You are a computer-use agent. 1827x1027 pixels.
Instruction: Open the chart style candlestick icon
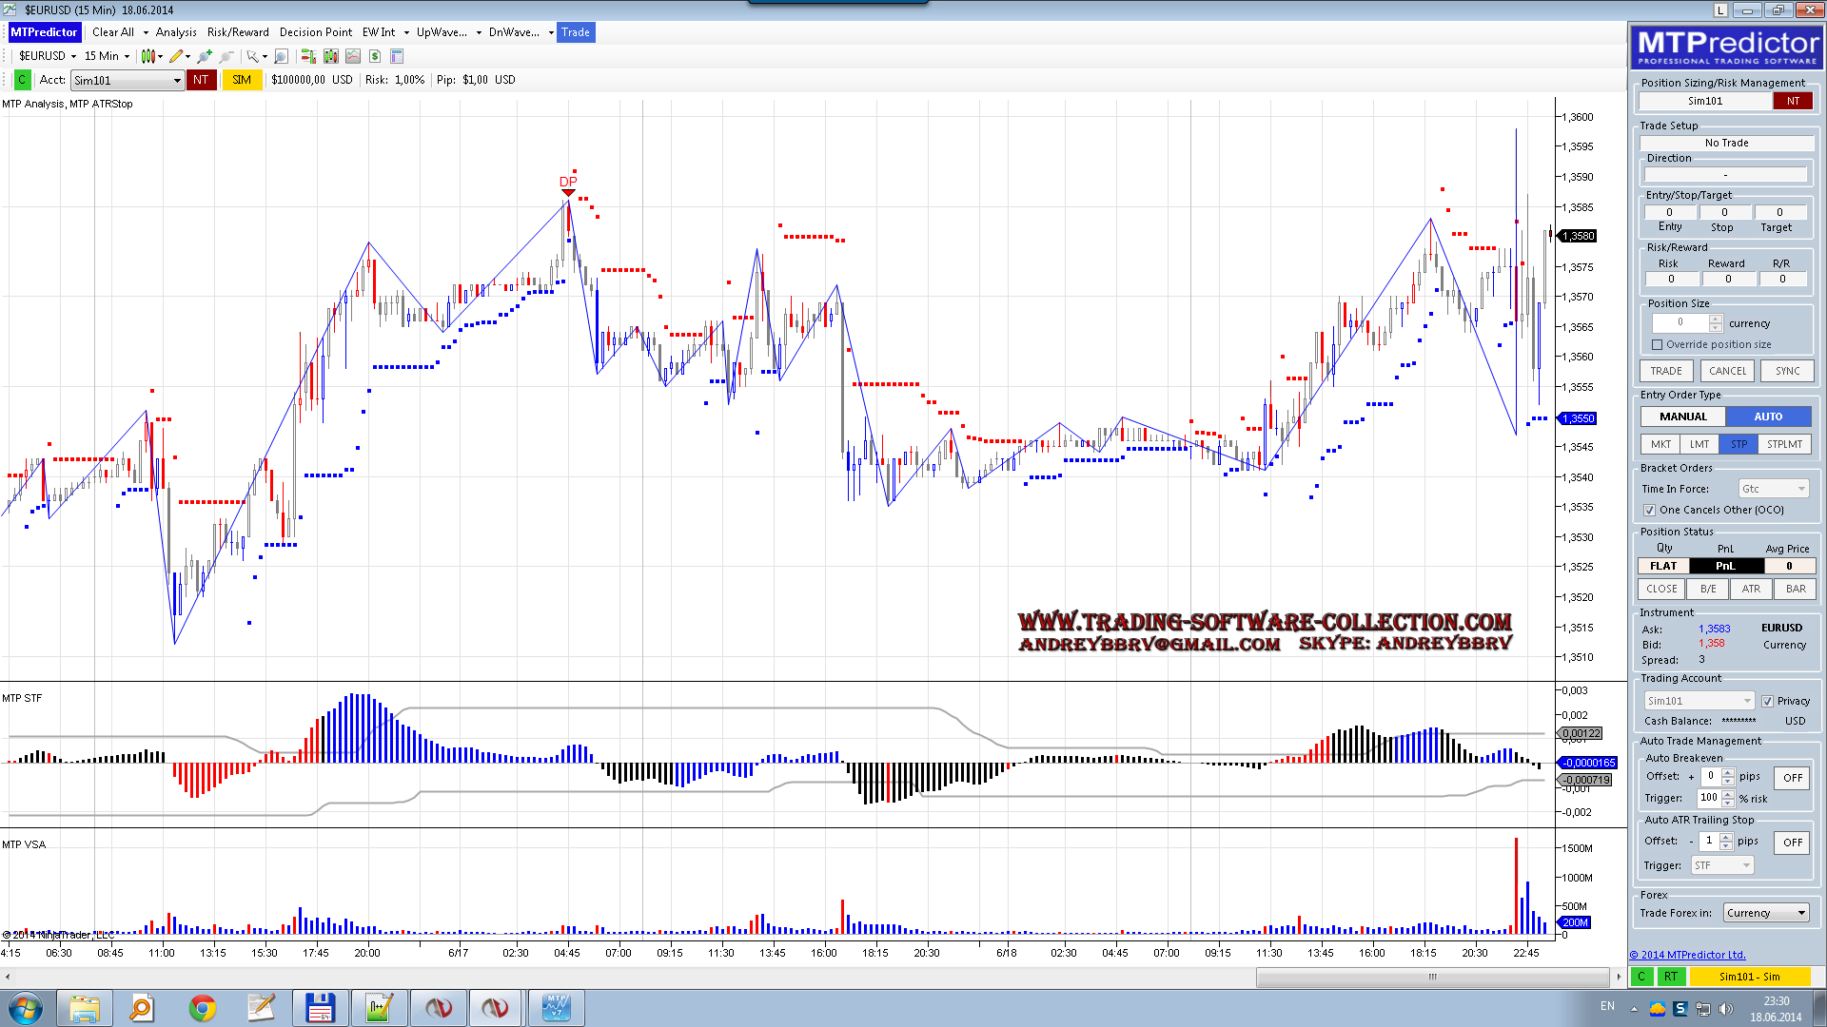[148, 56]
